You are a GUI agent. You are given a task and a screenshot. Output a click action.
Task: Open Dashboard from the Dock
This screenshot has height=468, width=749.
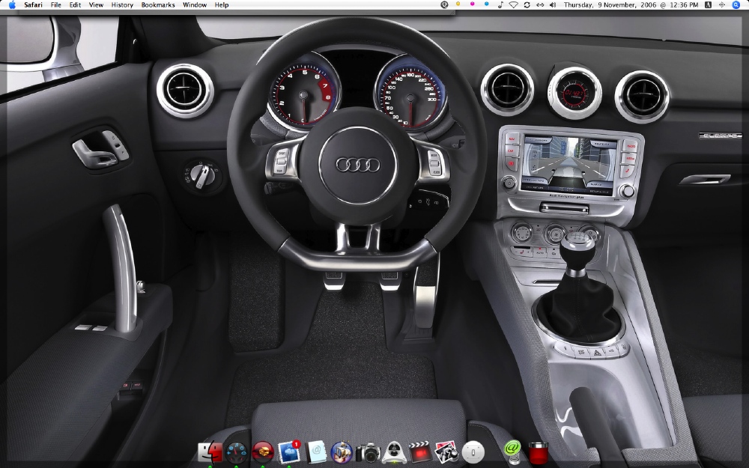point(237,452)
